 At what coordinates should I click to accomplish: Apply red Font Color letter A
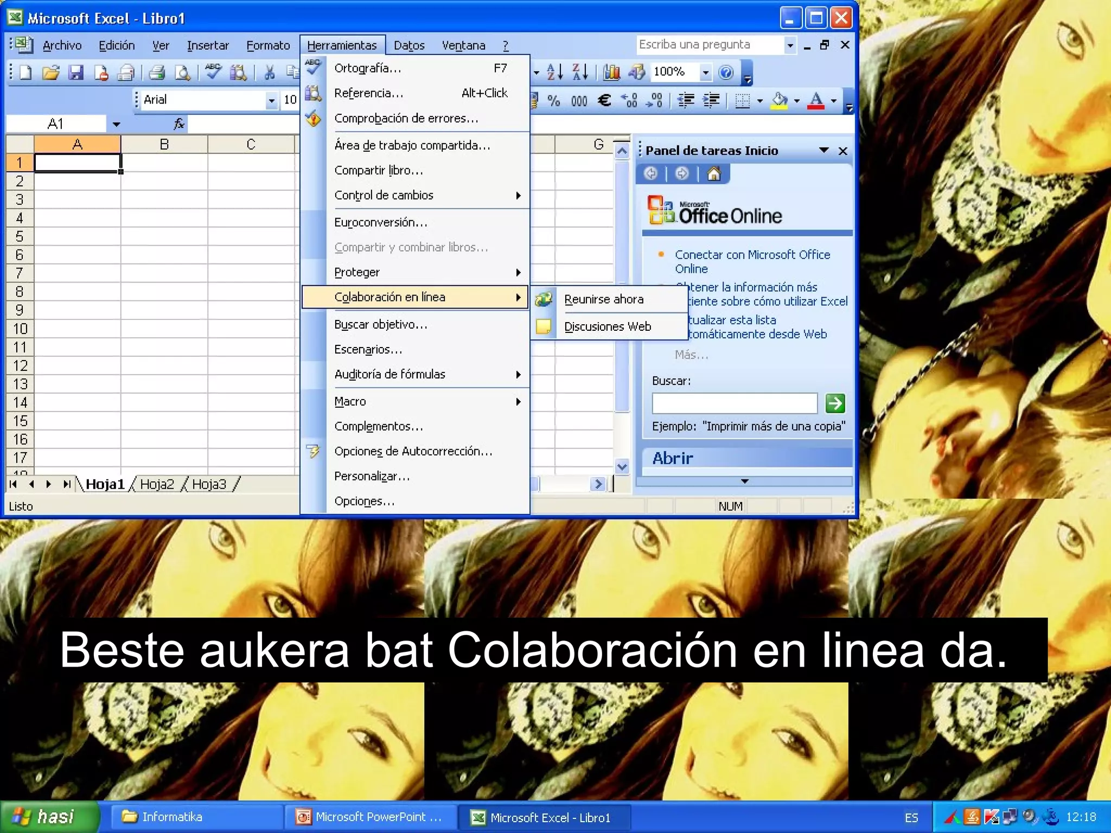pyautogui.click(x=816, y=100)
